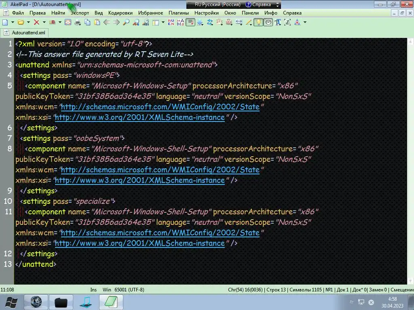Open the WMIConfig/2002/State link under line 11

[160, 233]
